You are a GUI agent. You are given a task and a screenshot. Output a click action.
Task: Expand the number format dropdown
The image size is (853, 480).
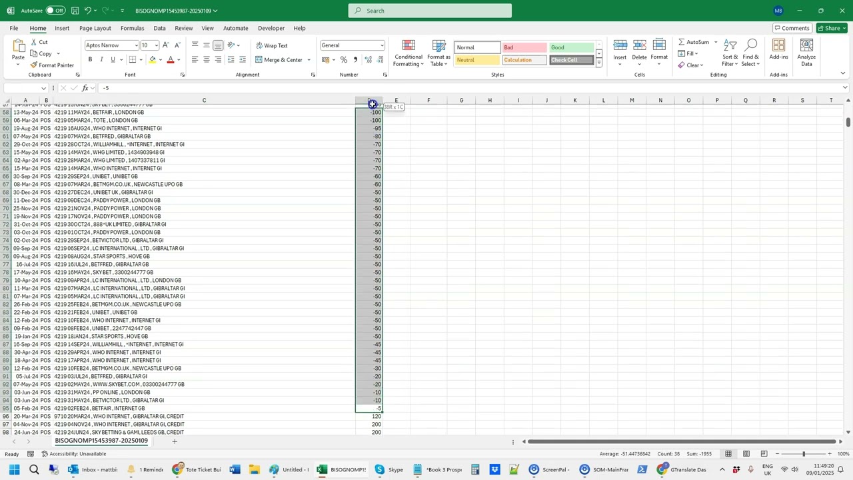coord(382,45)
